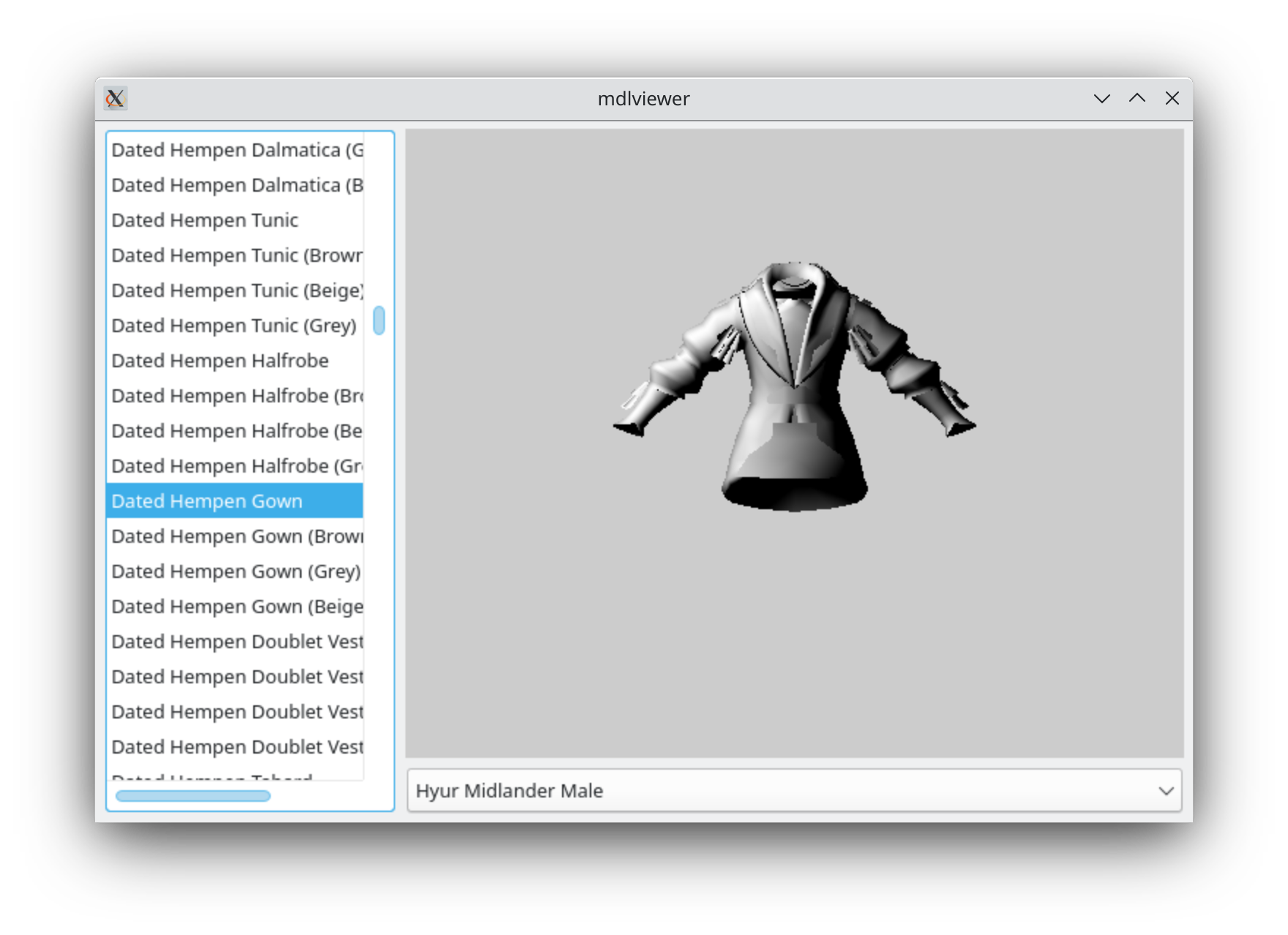This screenshot has height=935, width=1288.
Task: Open the Hyur Midlander Male race dropdown
Action: click(x=794, y=790)
